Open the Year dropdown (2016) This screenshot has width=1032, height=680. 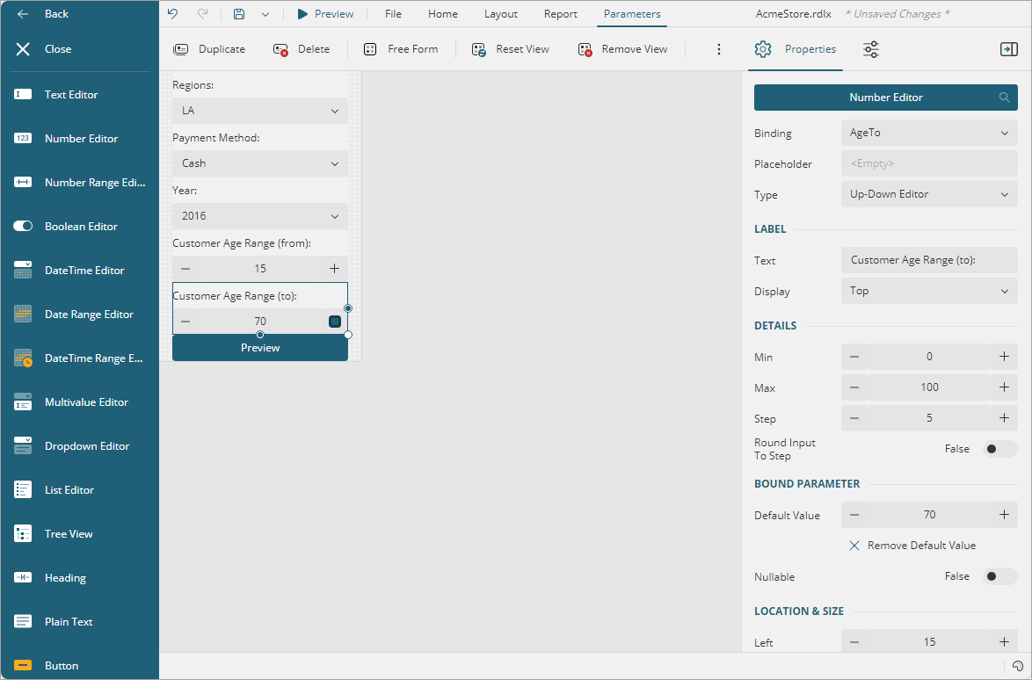click(x=260, y=216)
